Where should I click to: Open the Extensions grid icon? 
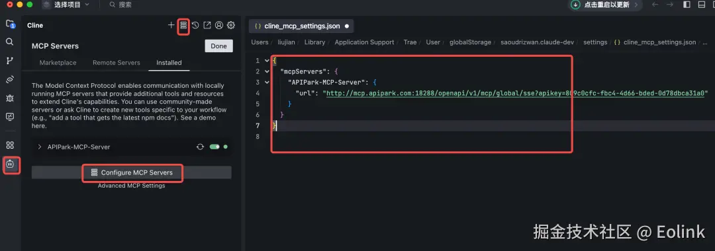click(x=9, y=145)
